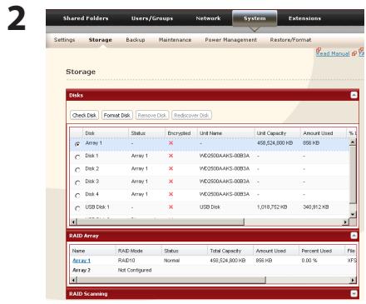Click the red X in Disk 3 row
This screenshot has width=366, height=304.
171,182
